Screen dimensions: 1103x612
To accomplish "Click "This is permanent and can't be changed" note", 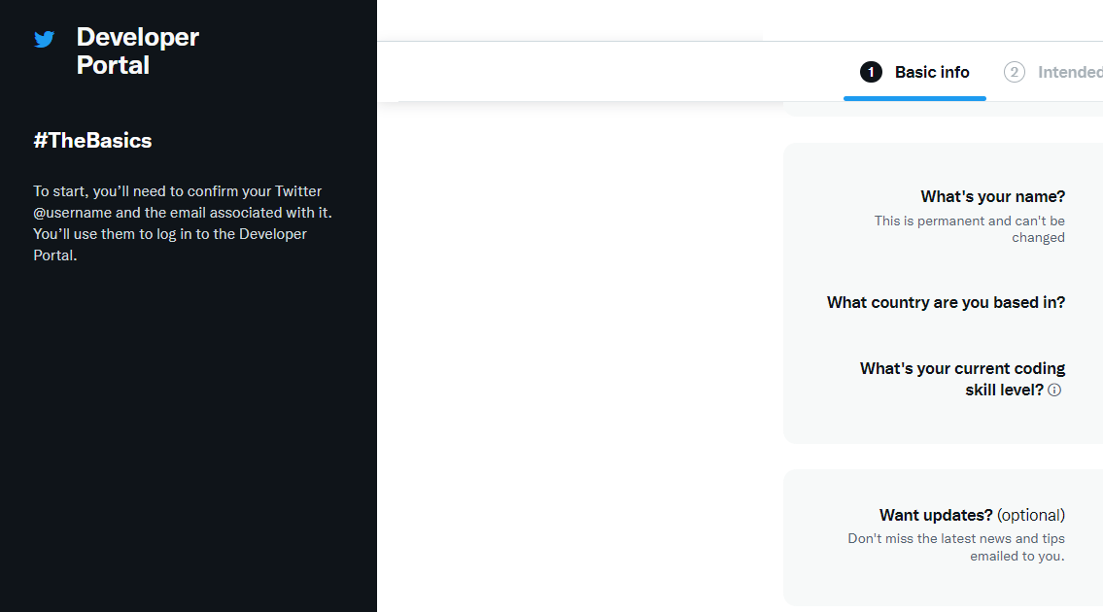I will pos(969,229).
